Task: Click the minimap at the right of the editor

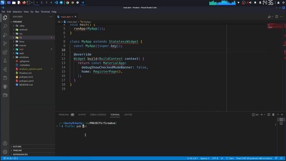Action: (x=275, y=26)
